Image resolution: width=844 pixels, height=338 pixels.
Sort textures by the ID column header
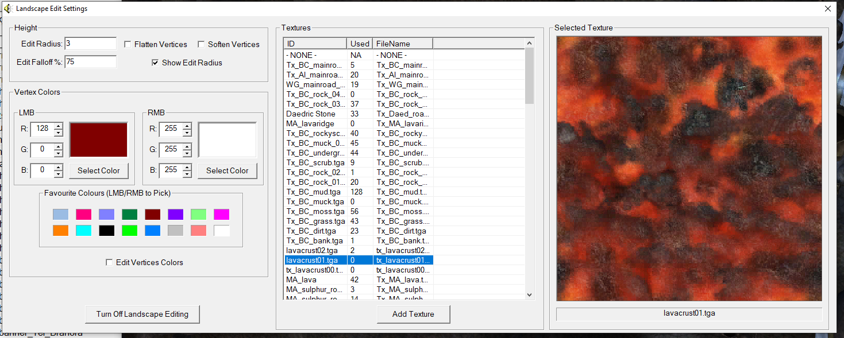[315, 44]
